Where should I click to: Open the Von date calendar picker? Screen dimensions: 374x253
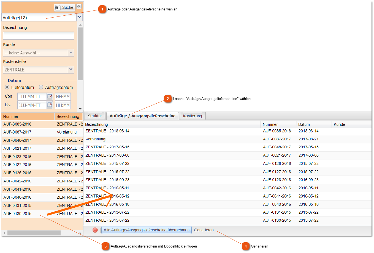coord(50,96)
